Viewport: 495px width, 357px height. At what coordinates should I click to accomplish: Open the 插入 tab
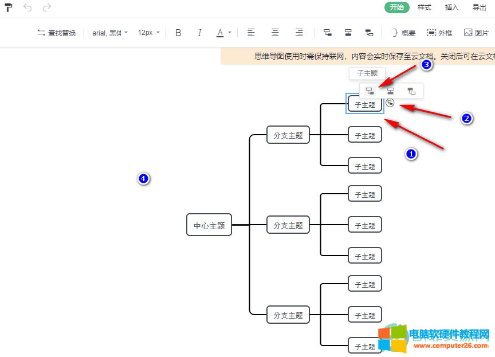[452, 7]
